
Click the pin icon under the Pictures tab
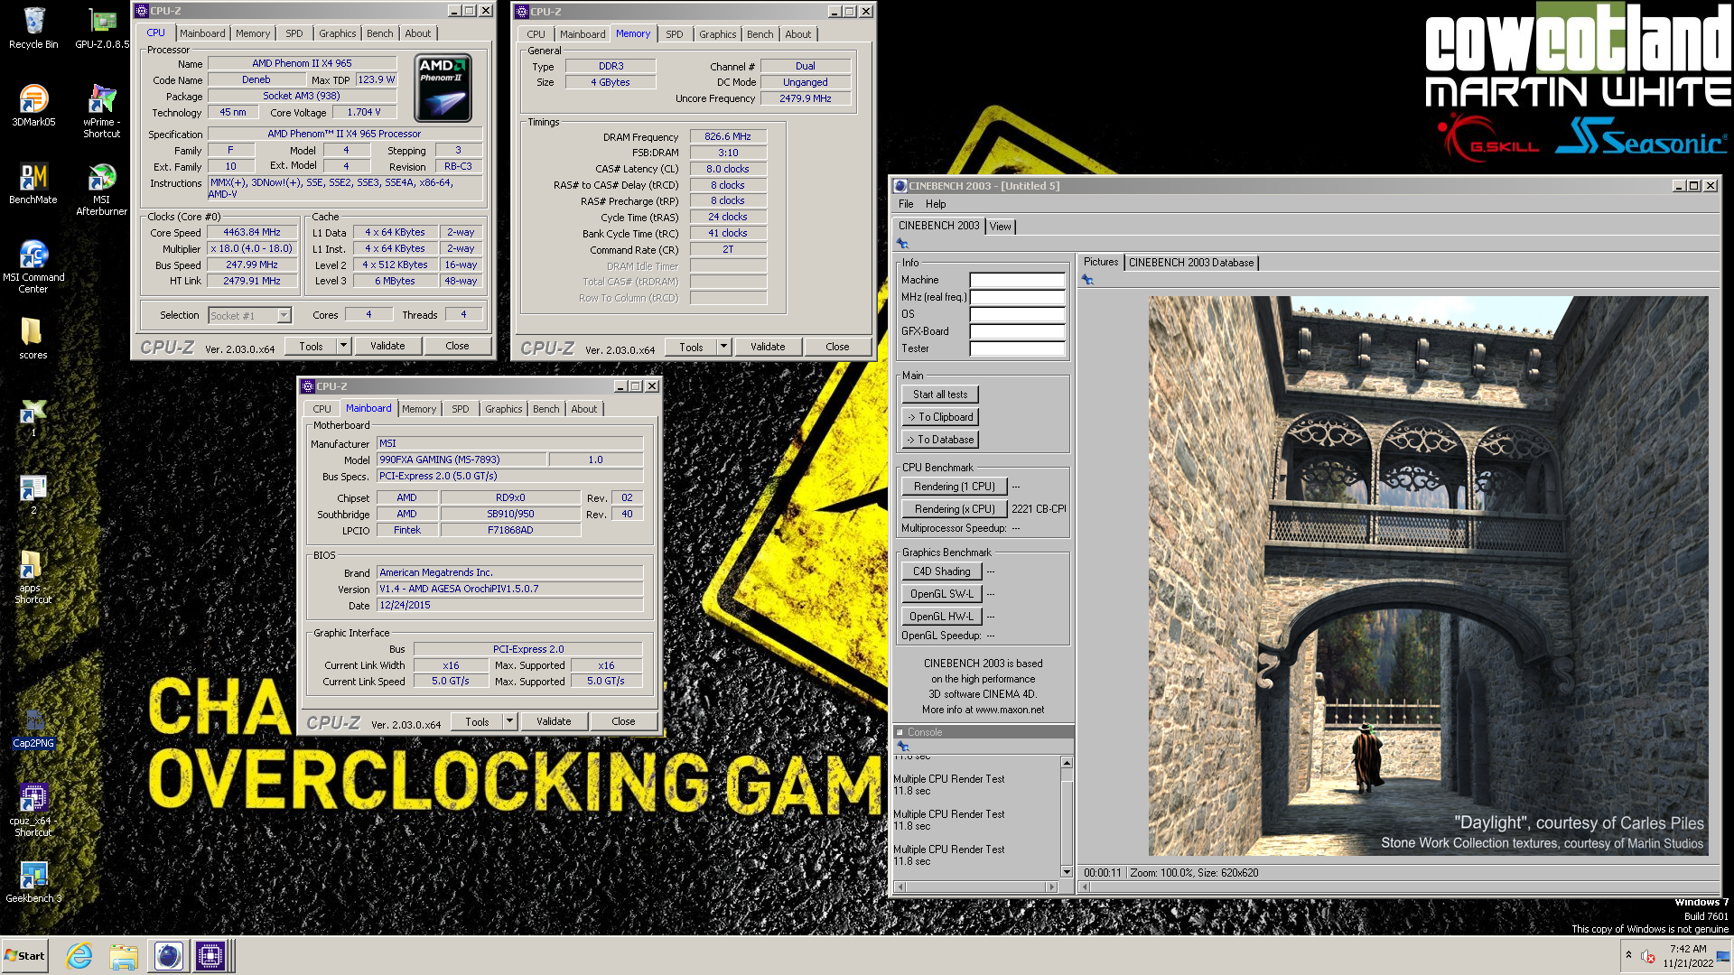[1087, 280]
